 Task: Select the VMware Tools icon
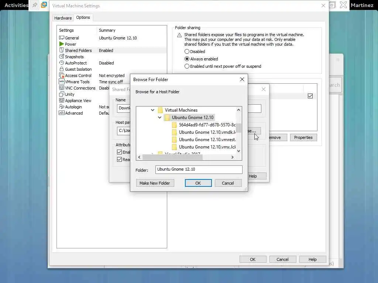(62, 81)
